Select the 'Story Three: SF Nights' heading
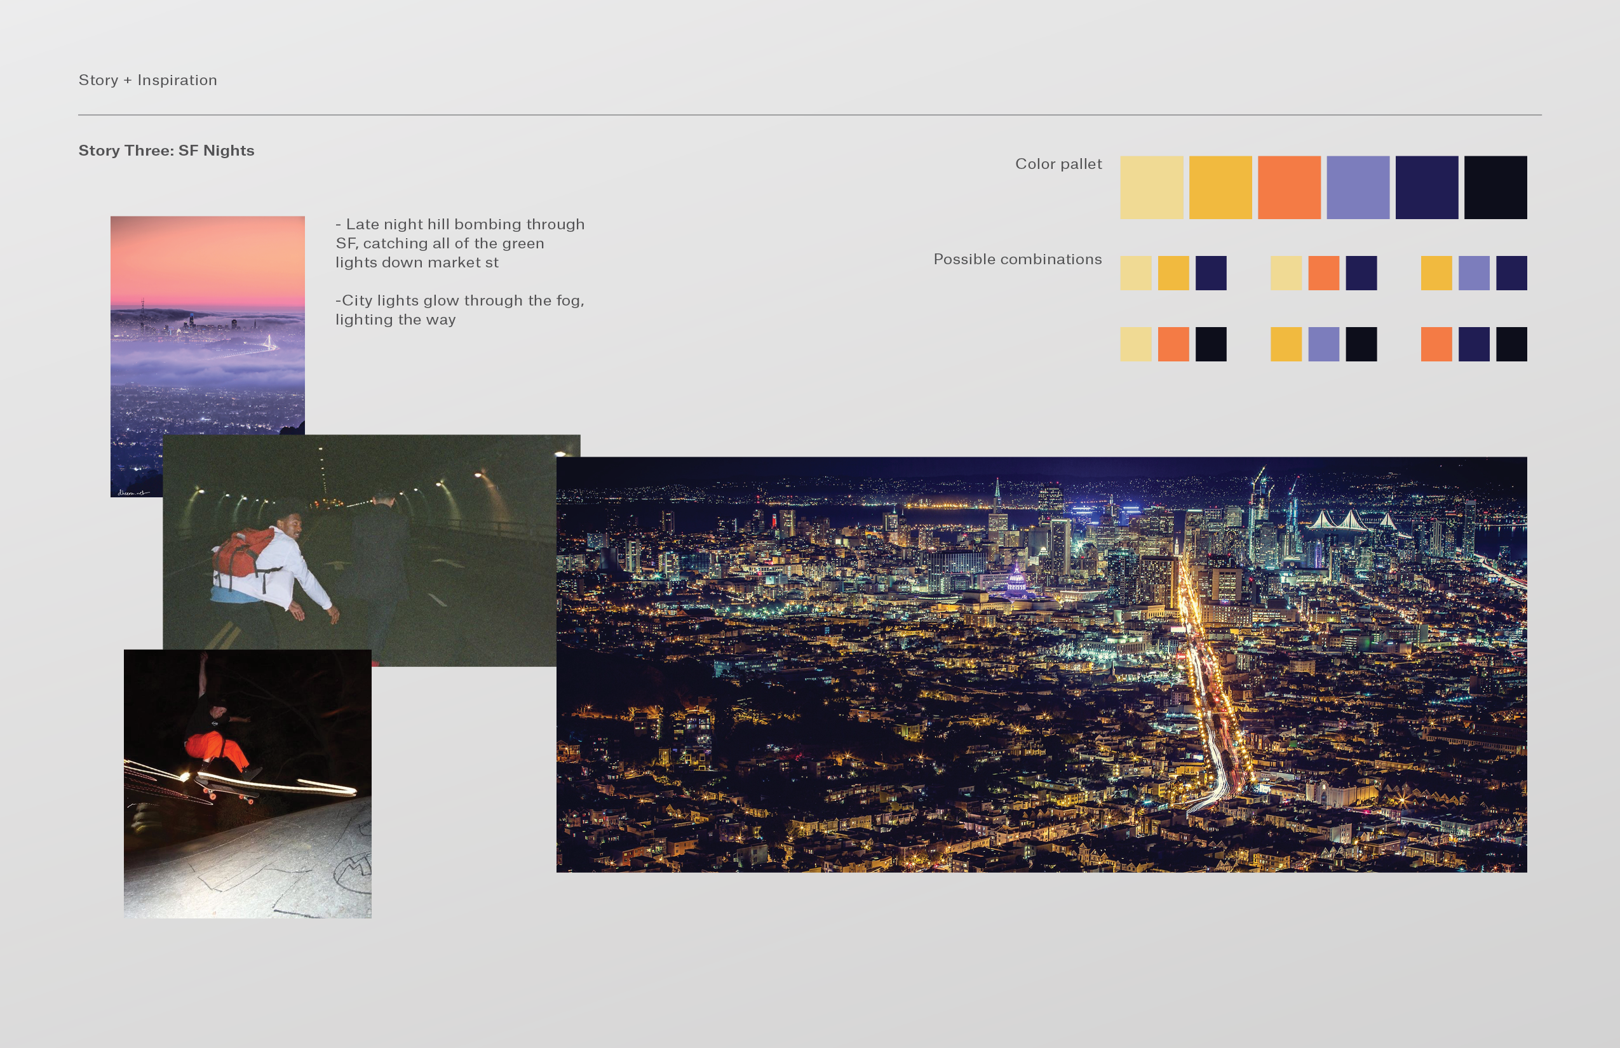1620x1048 pixels. [x=166, y=151]
